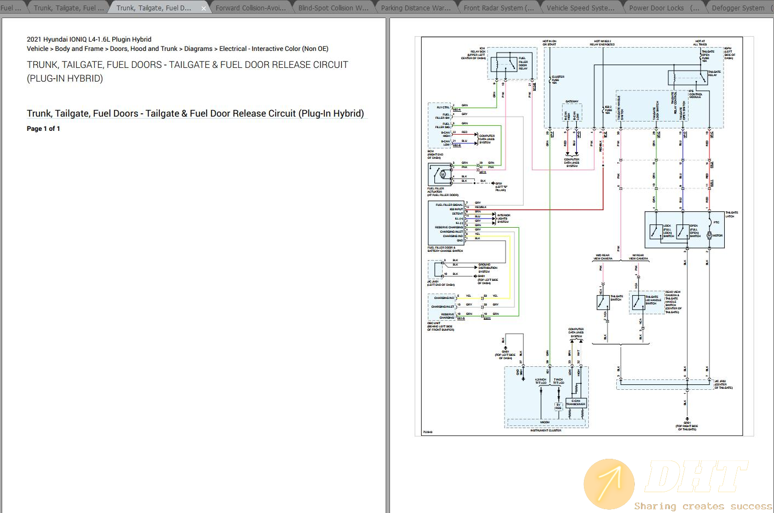Click the '2021 Hyundai IONIQ L4-1.6L Plugin Hybrid' text

(x=89, y=39)
